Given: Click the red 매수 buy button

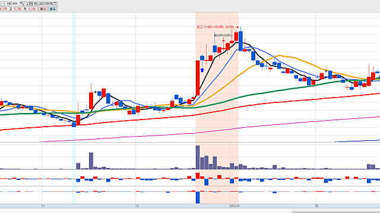Looking at the screenshot, I should click(x=43, y=9).
